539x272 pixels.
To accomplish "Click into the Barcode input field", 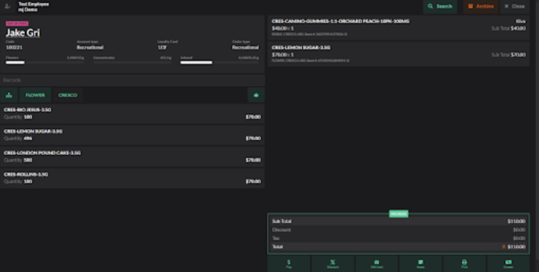I will pos(132,80).
